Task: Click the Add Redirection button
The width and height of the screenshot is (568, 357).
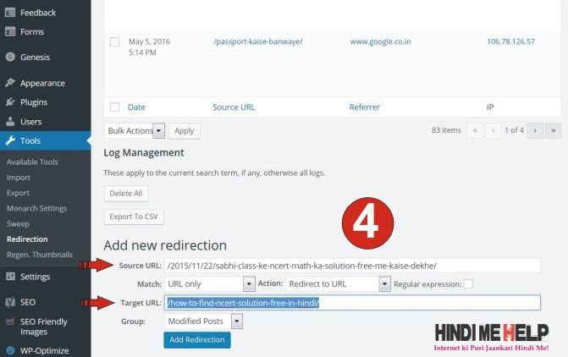Action: tap(197, 340)
